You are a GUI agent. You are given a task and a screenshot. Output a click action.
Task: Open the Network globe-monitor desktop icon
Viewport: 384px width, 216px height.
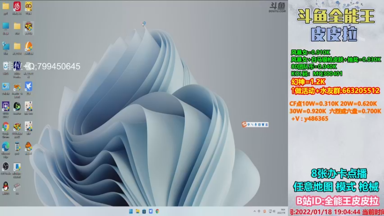point(6,48)
